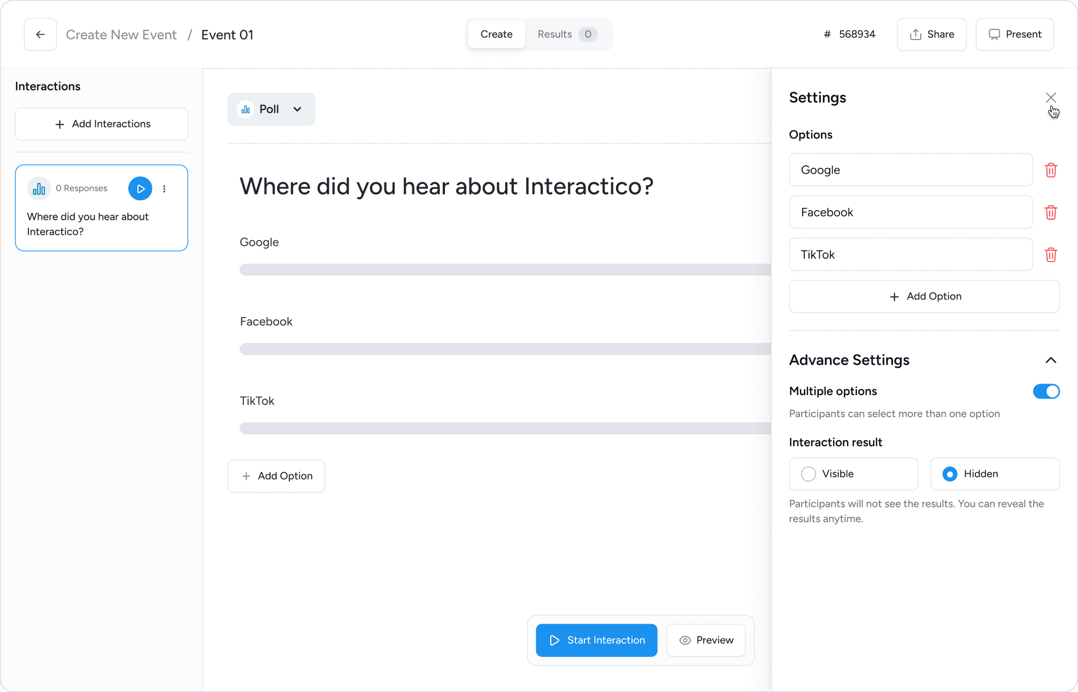Click the Share button
The image size is (1078, 692).
[x=931, y=34]
